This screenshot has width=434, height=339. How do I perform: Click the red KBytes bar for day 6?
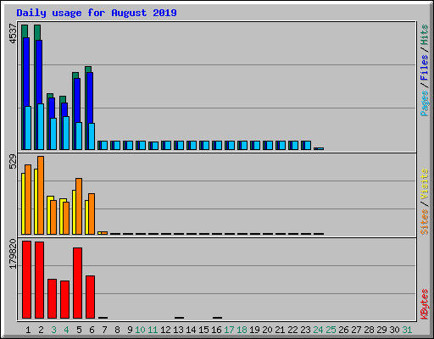tap(90, 297)
